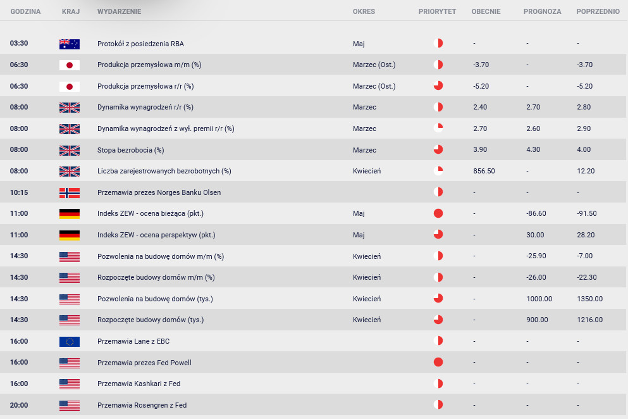Image resolution: width=628 pixels, height=419 pixels.
Task: Click the forecast value -86.60
Action: tap(536, 214)
